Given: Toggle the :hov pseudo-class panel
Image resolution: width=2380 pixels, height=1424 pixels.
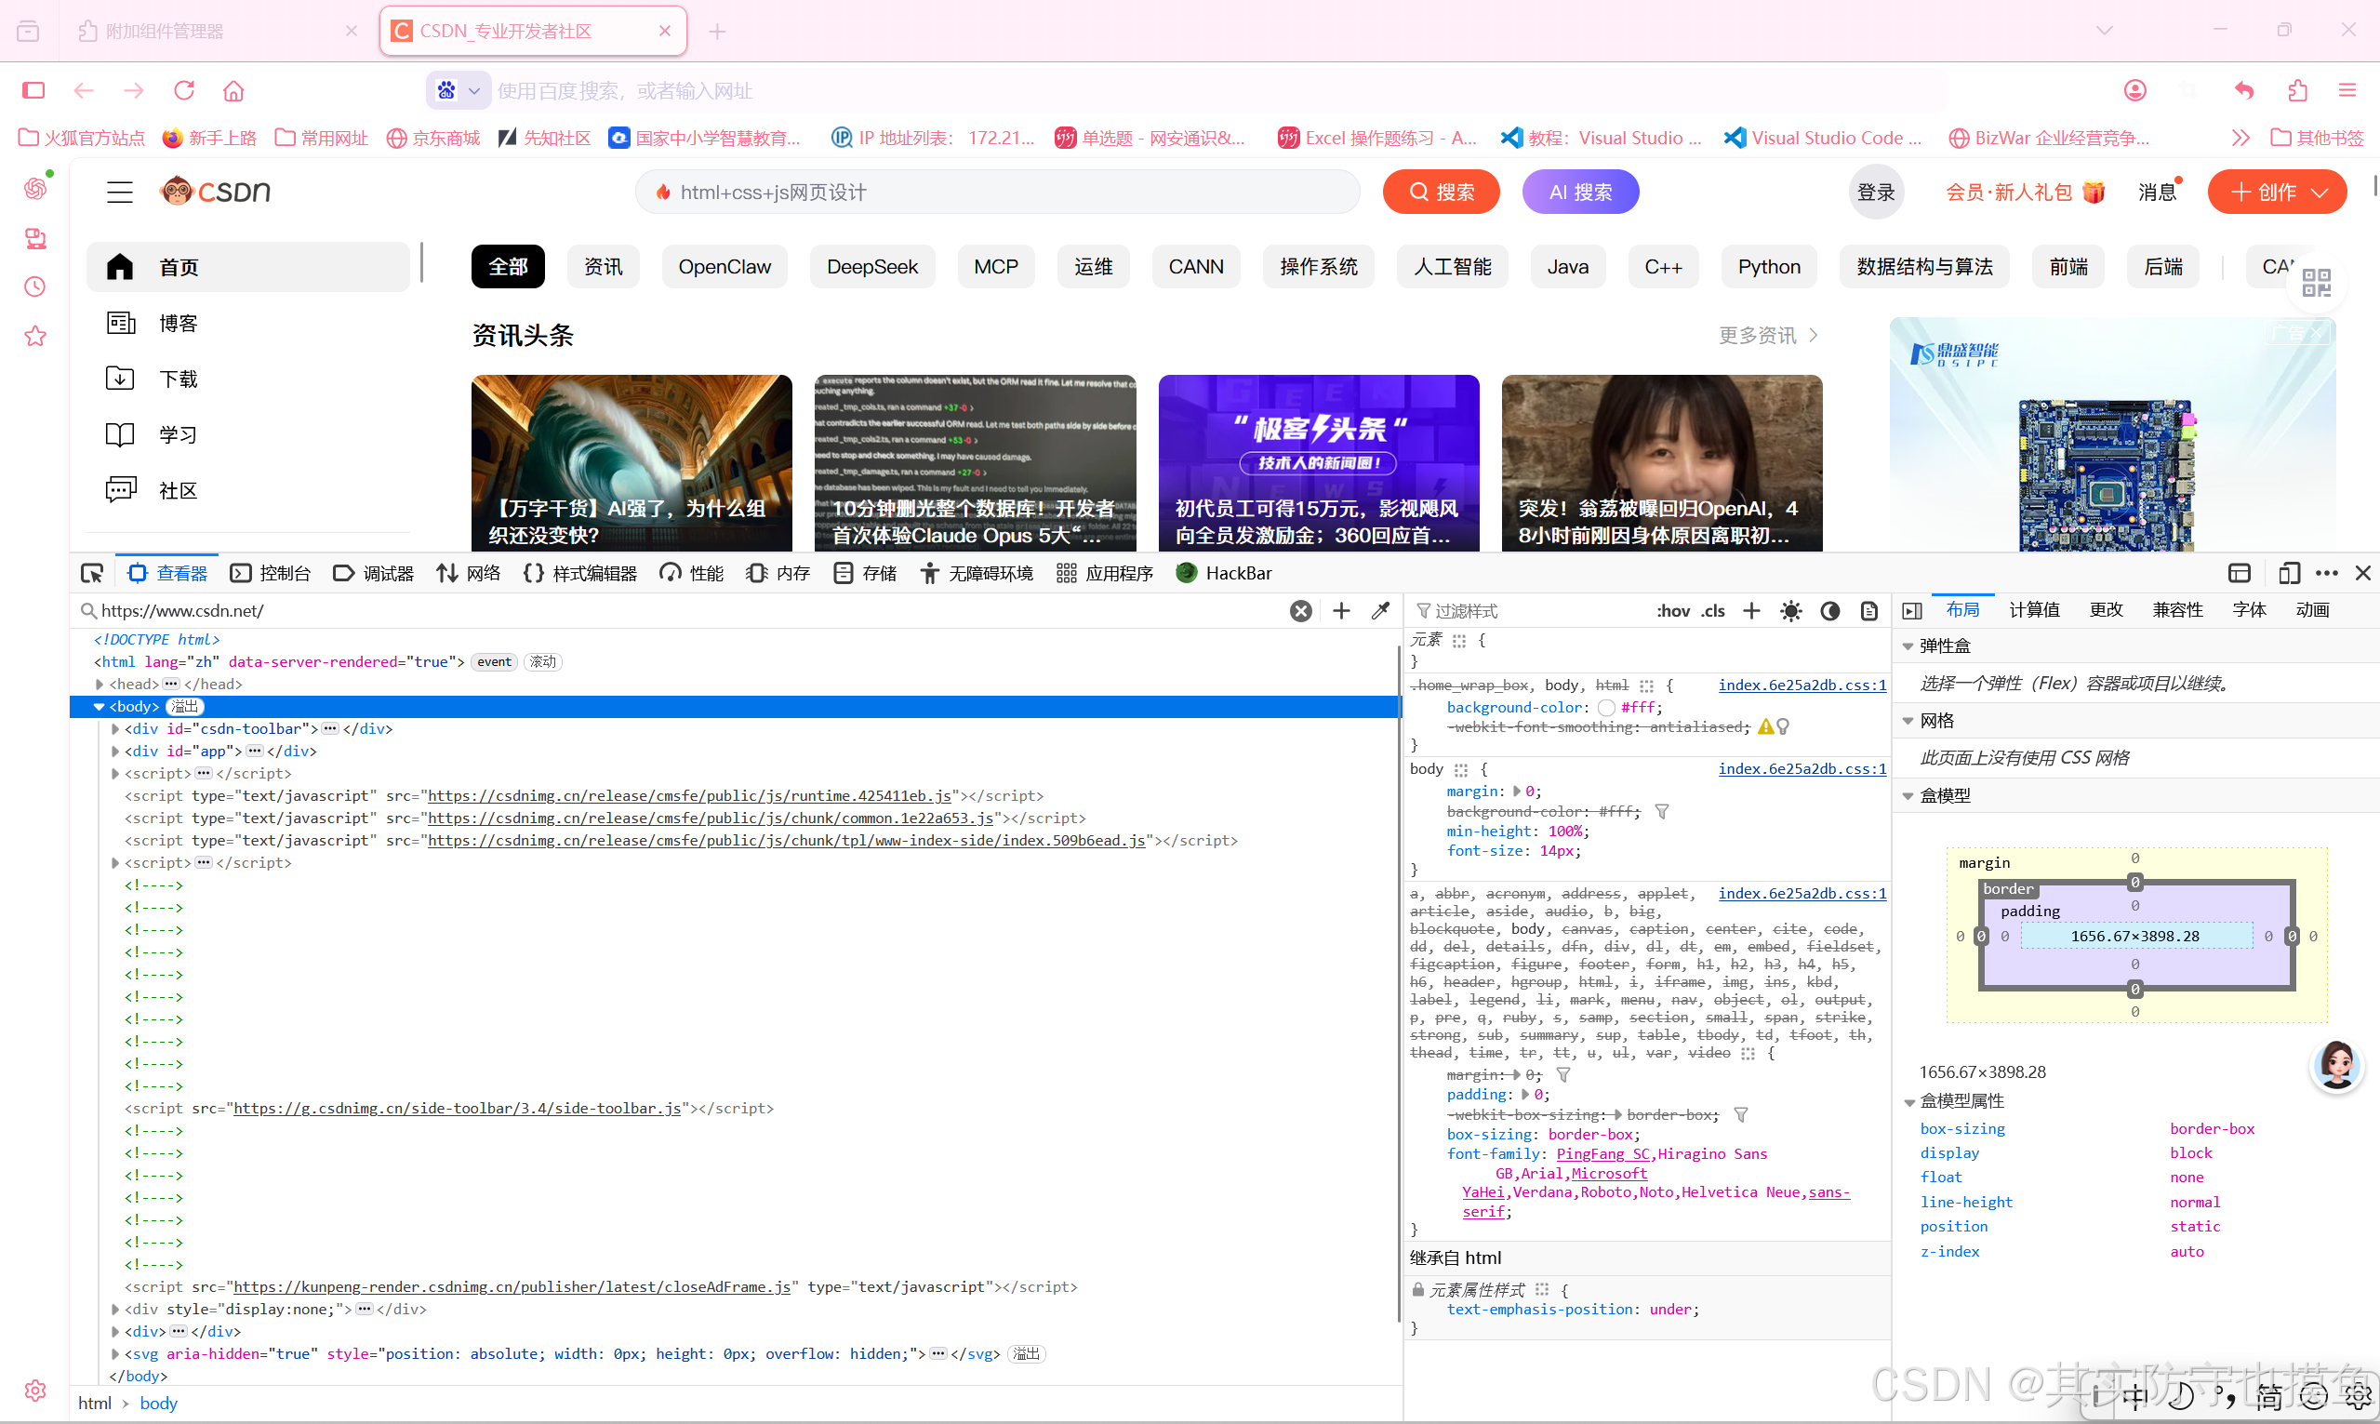Looking at the screenshot, I should pos(1673,611).
